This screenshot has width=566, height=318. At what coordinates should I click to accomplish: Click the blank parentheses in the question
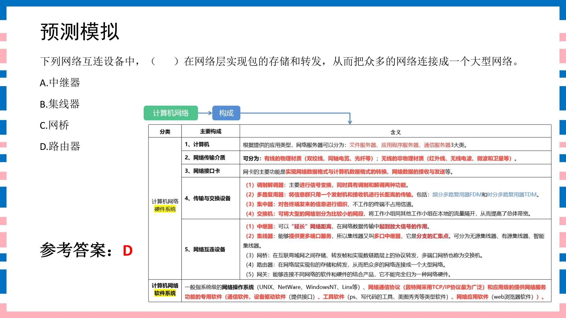click(165, 61)
